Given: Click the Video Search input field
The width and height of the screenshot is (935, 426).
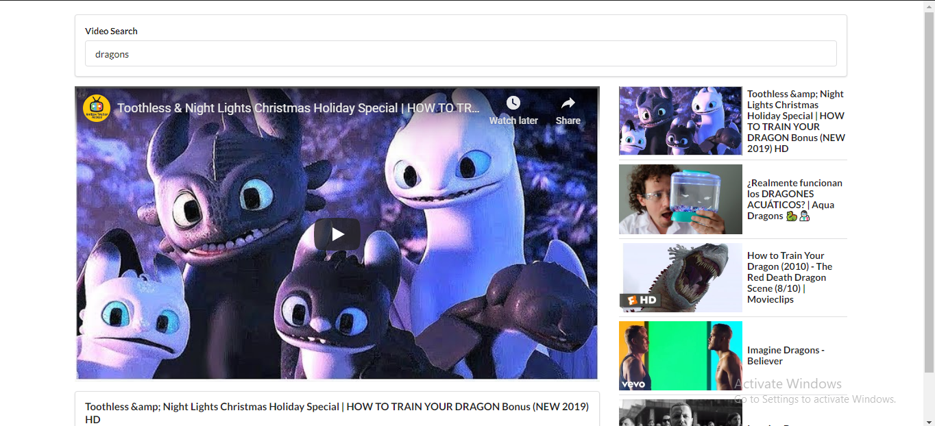Looking at the screenshot, I should click(461, 53).
